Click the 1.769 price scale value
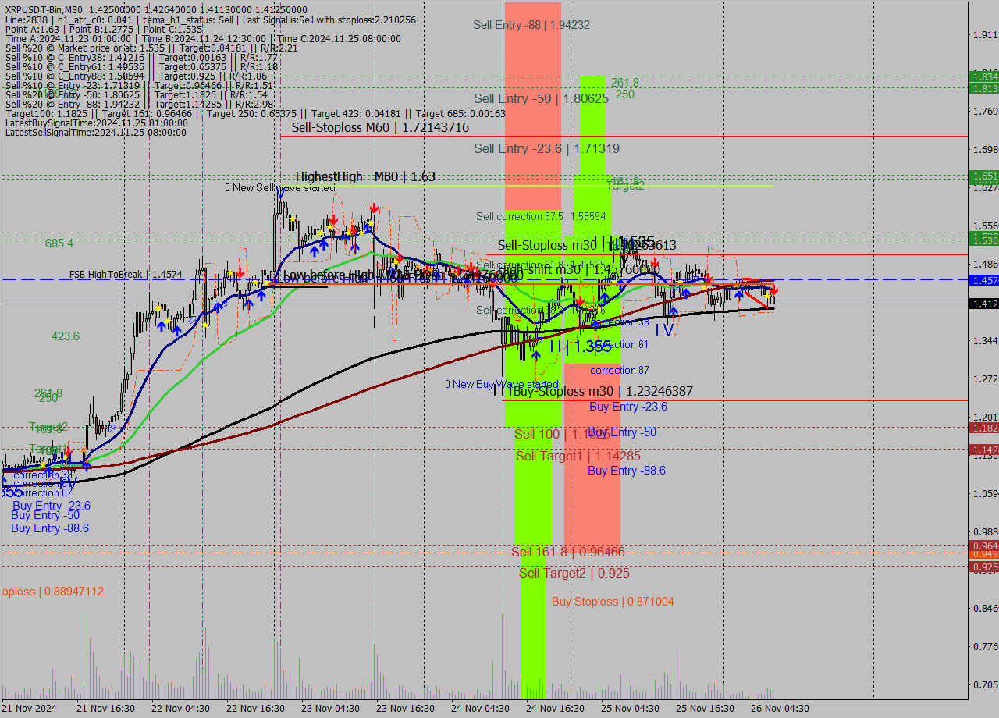 pyautogui.click(x=985, y=111)
